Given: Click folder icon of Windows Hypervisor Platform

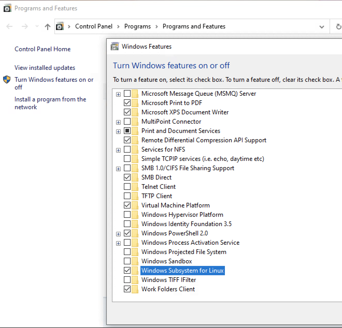Looking at the screenshot, I should coord(135,215).
